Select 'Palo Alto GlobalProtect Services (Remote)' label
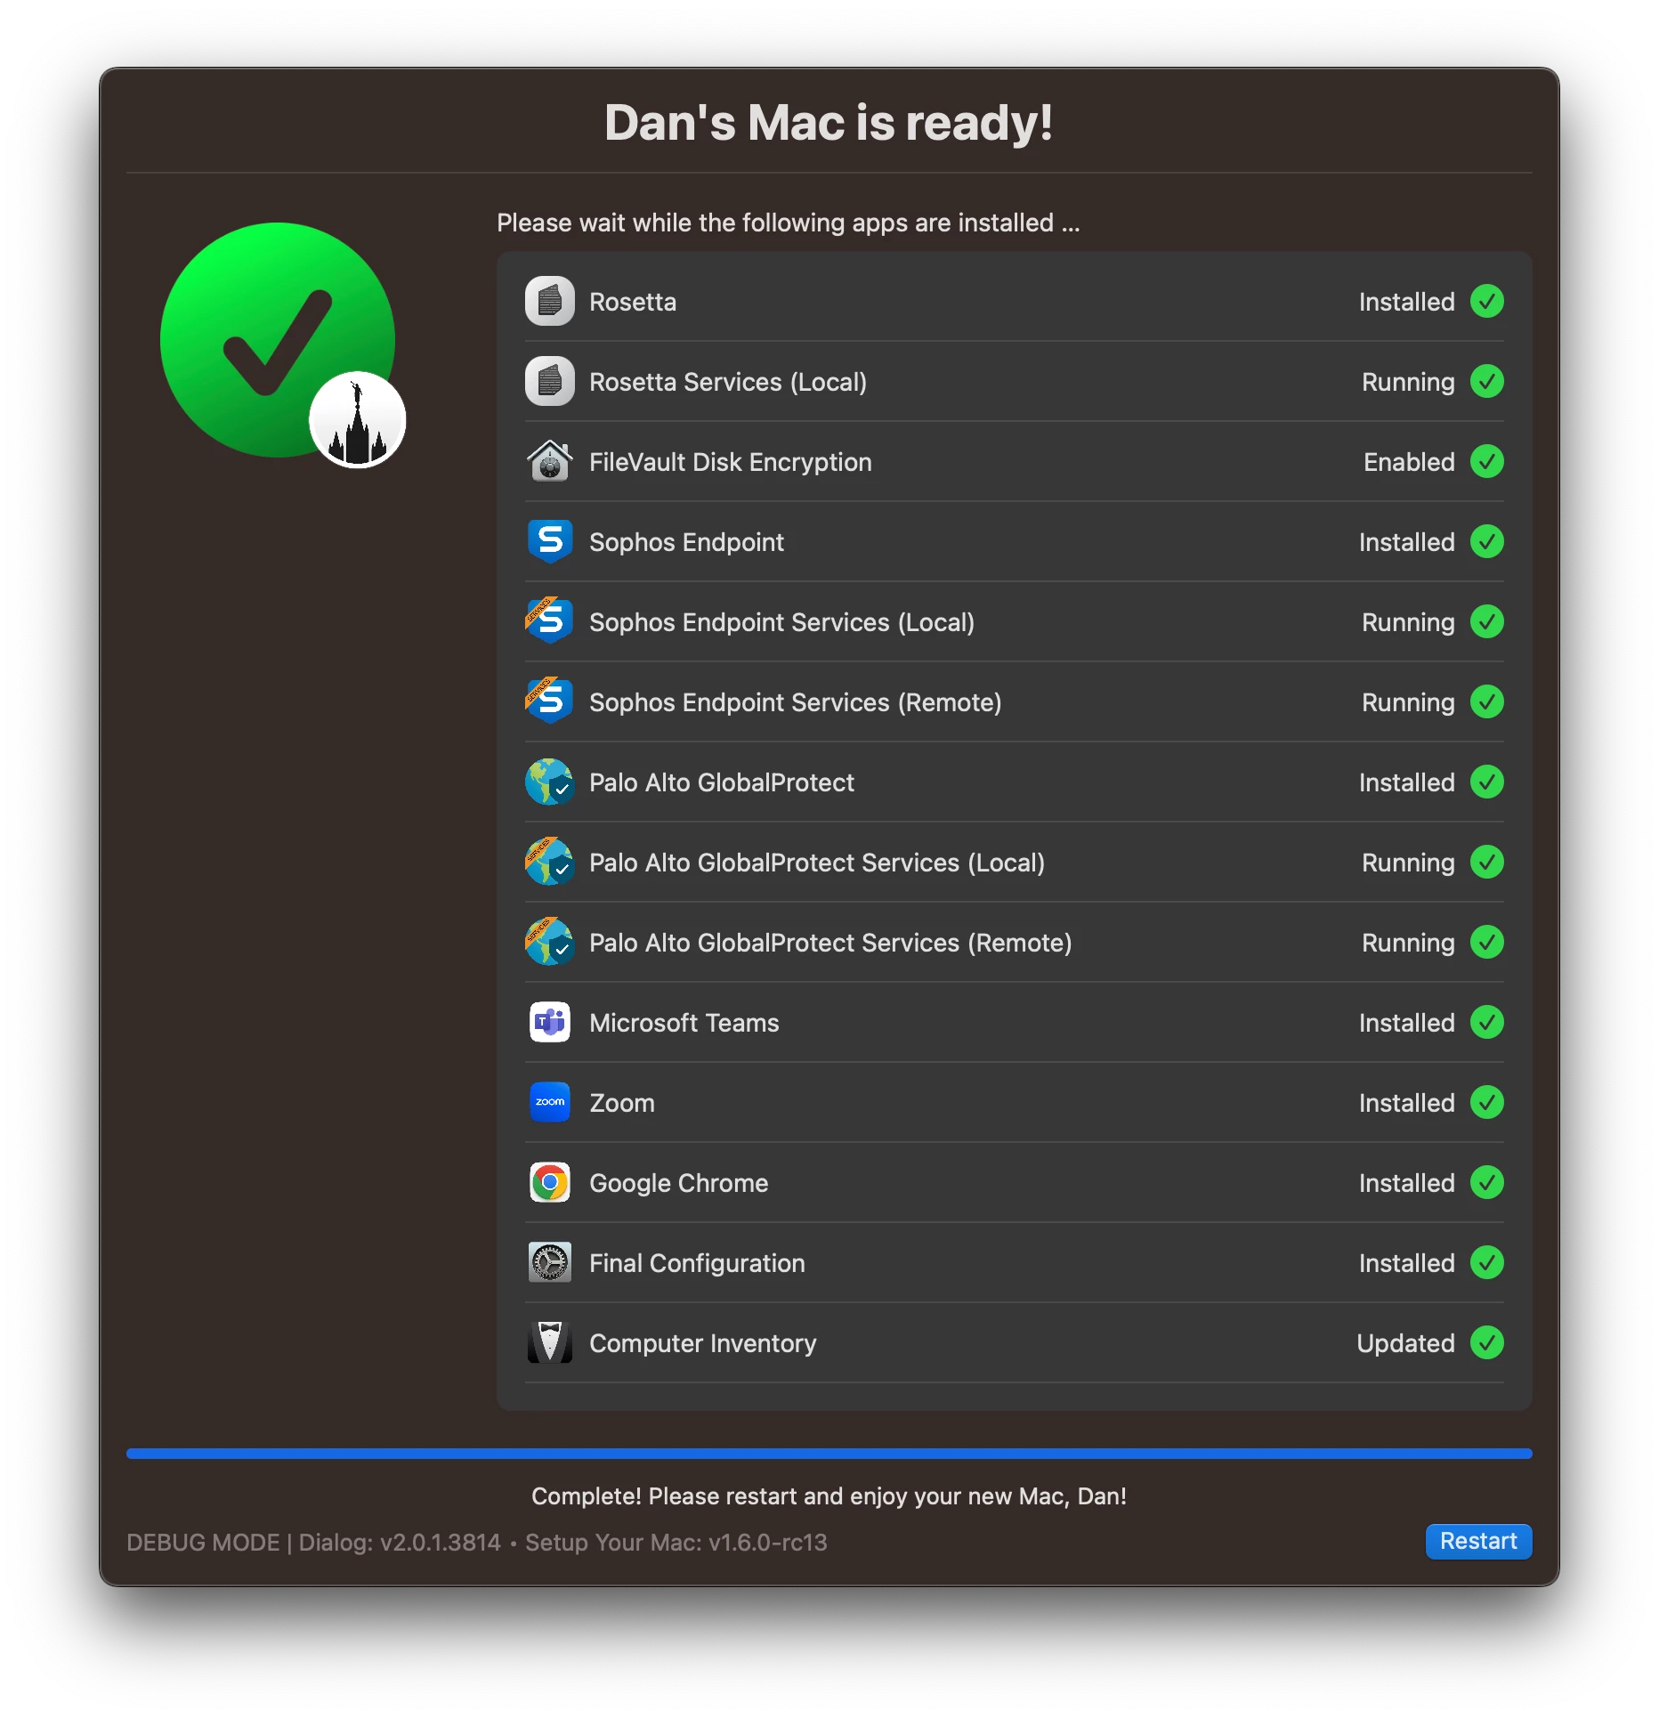The image size is (1659, 1718). click(829, 943)
